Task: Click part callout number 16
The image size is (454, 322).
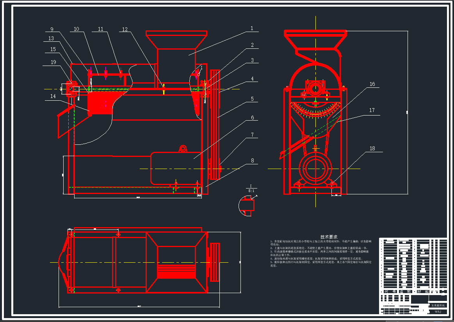Action: tap(372, 84)
